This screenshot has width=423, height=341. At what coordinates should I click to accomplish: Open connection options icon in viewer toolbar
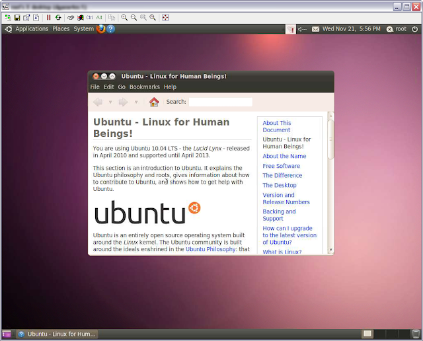coord(26,18)
